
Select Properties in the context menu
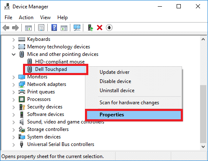click(134, 115)
